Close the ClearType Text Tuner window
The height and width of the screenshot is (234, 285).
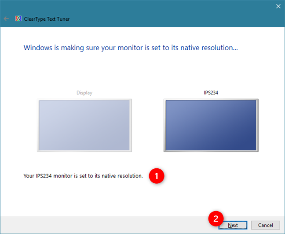(x=278, y=6)
